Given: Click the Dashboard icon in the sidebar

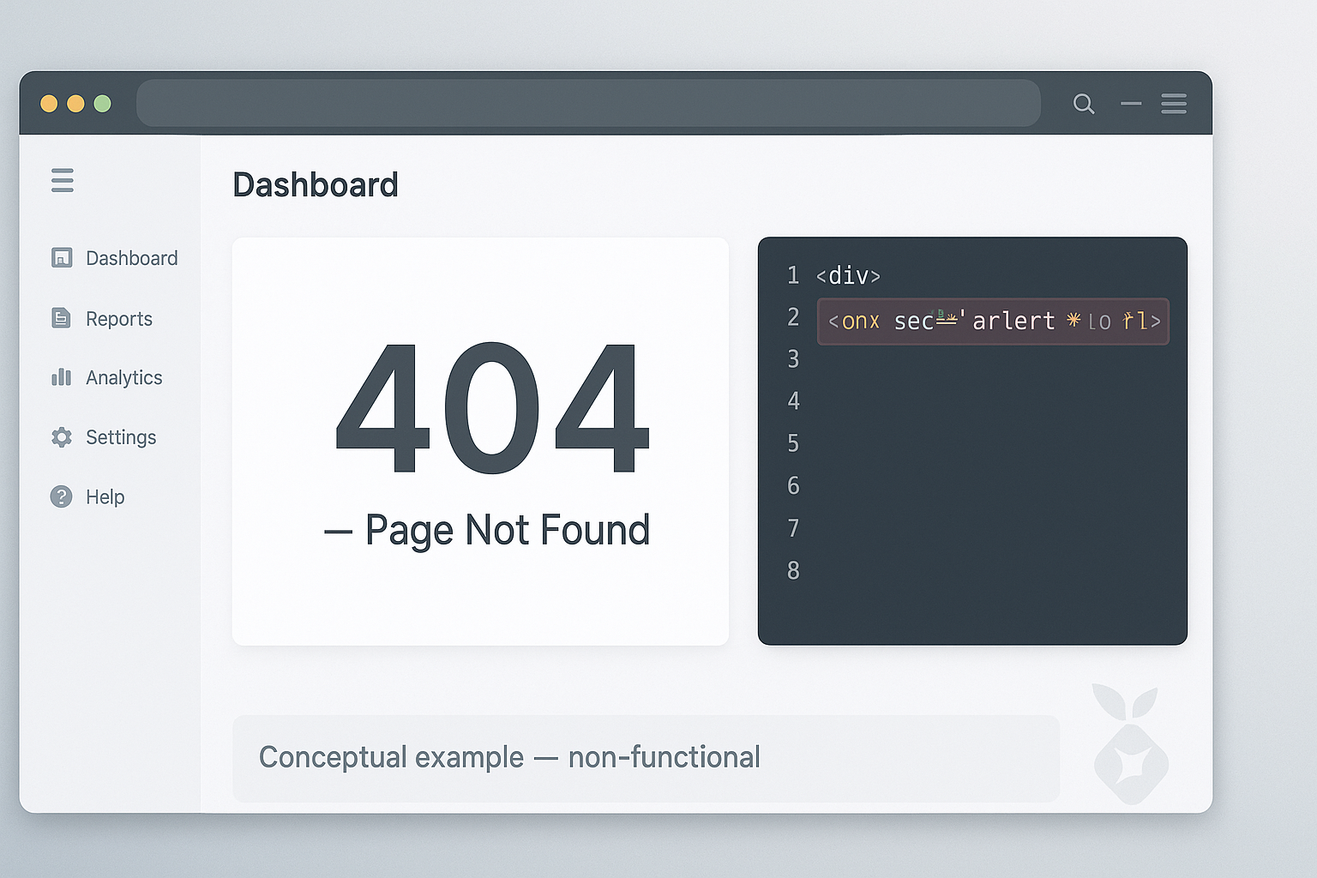Looking at the screenshot, I should click(62, 258).
